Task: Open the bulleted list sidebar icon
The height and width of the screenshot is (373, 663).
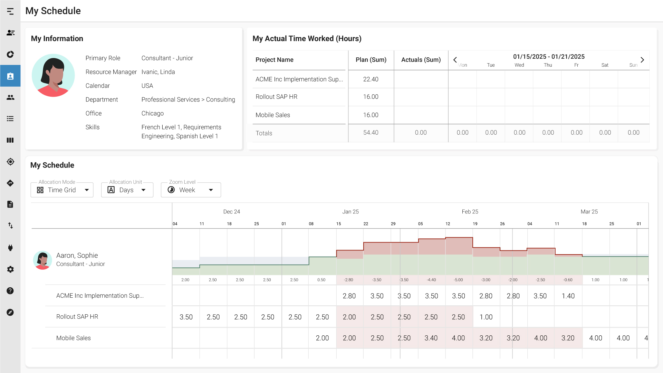Action: pos(10,119)
